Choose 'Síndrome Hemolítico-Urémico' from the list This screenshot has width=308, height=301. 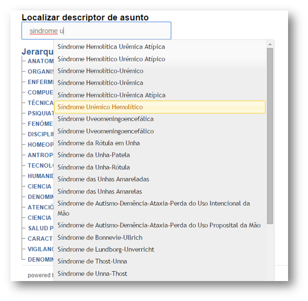point(160,71)
